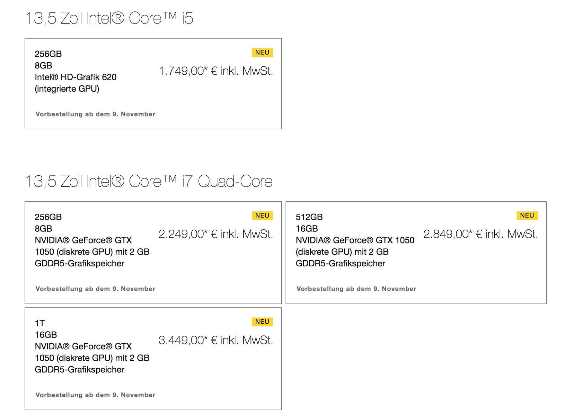Pick the 3.449,00 € price text
Image resolution: width=565 pixels, height=415 pixels.
click(216, 341)
